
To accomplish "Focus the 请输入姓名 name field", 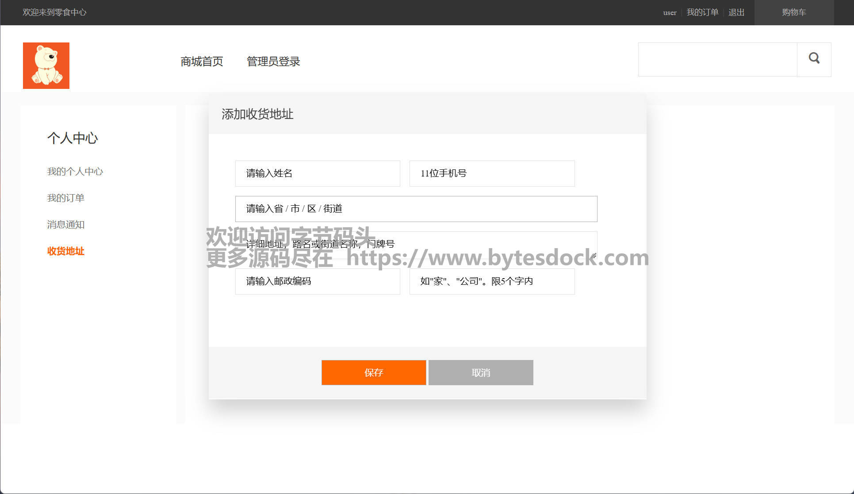I will click(x=317, y=173).
